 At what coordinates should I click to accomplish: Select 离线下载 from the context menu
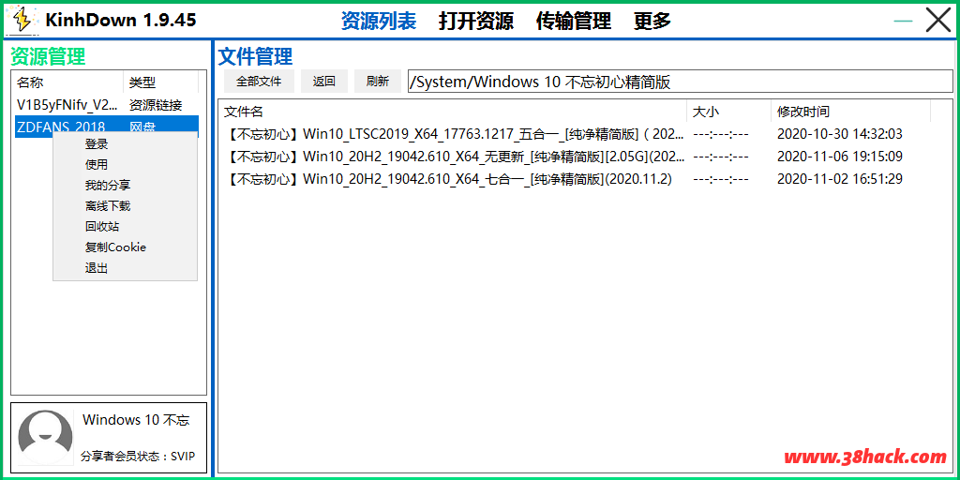[x=108, y=206]
